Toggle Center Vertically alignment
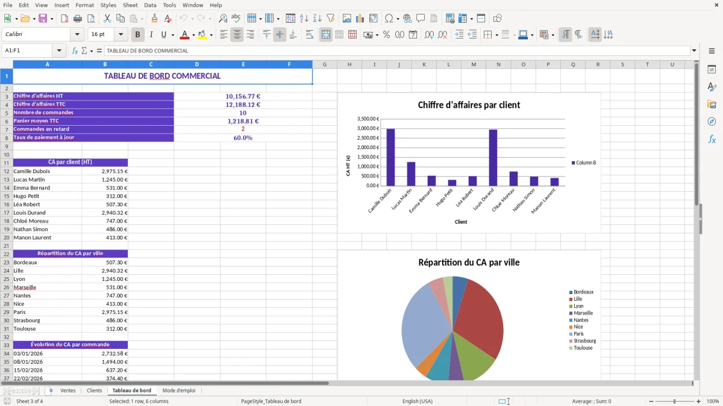 coord(280,35)
